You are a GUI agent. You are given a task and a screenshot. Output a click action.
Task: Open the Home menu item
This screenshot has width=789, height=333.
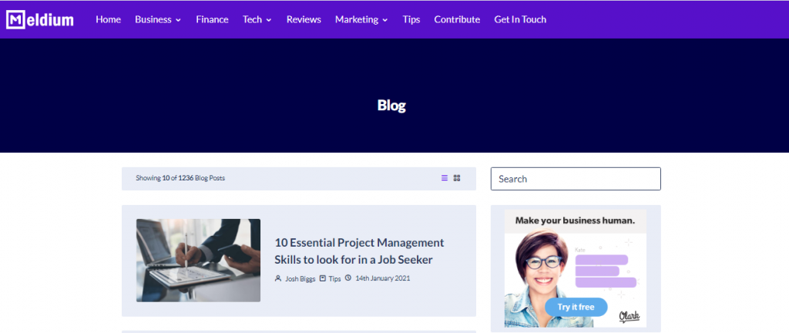pos(108,19)
